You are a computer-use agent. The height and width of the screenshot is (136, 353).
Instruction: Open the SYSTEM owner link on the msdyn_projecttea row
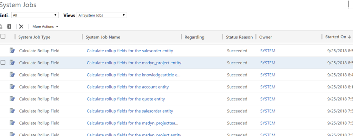coord(268,123)
